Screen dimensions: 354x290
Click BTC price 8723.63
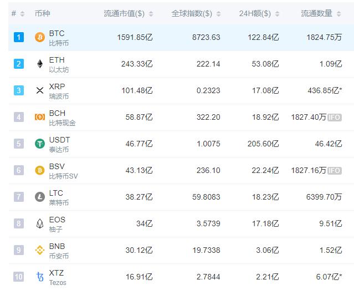coord(206,37)
